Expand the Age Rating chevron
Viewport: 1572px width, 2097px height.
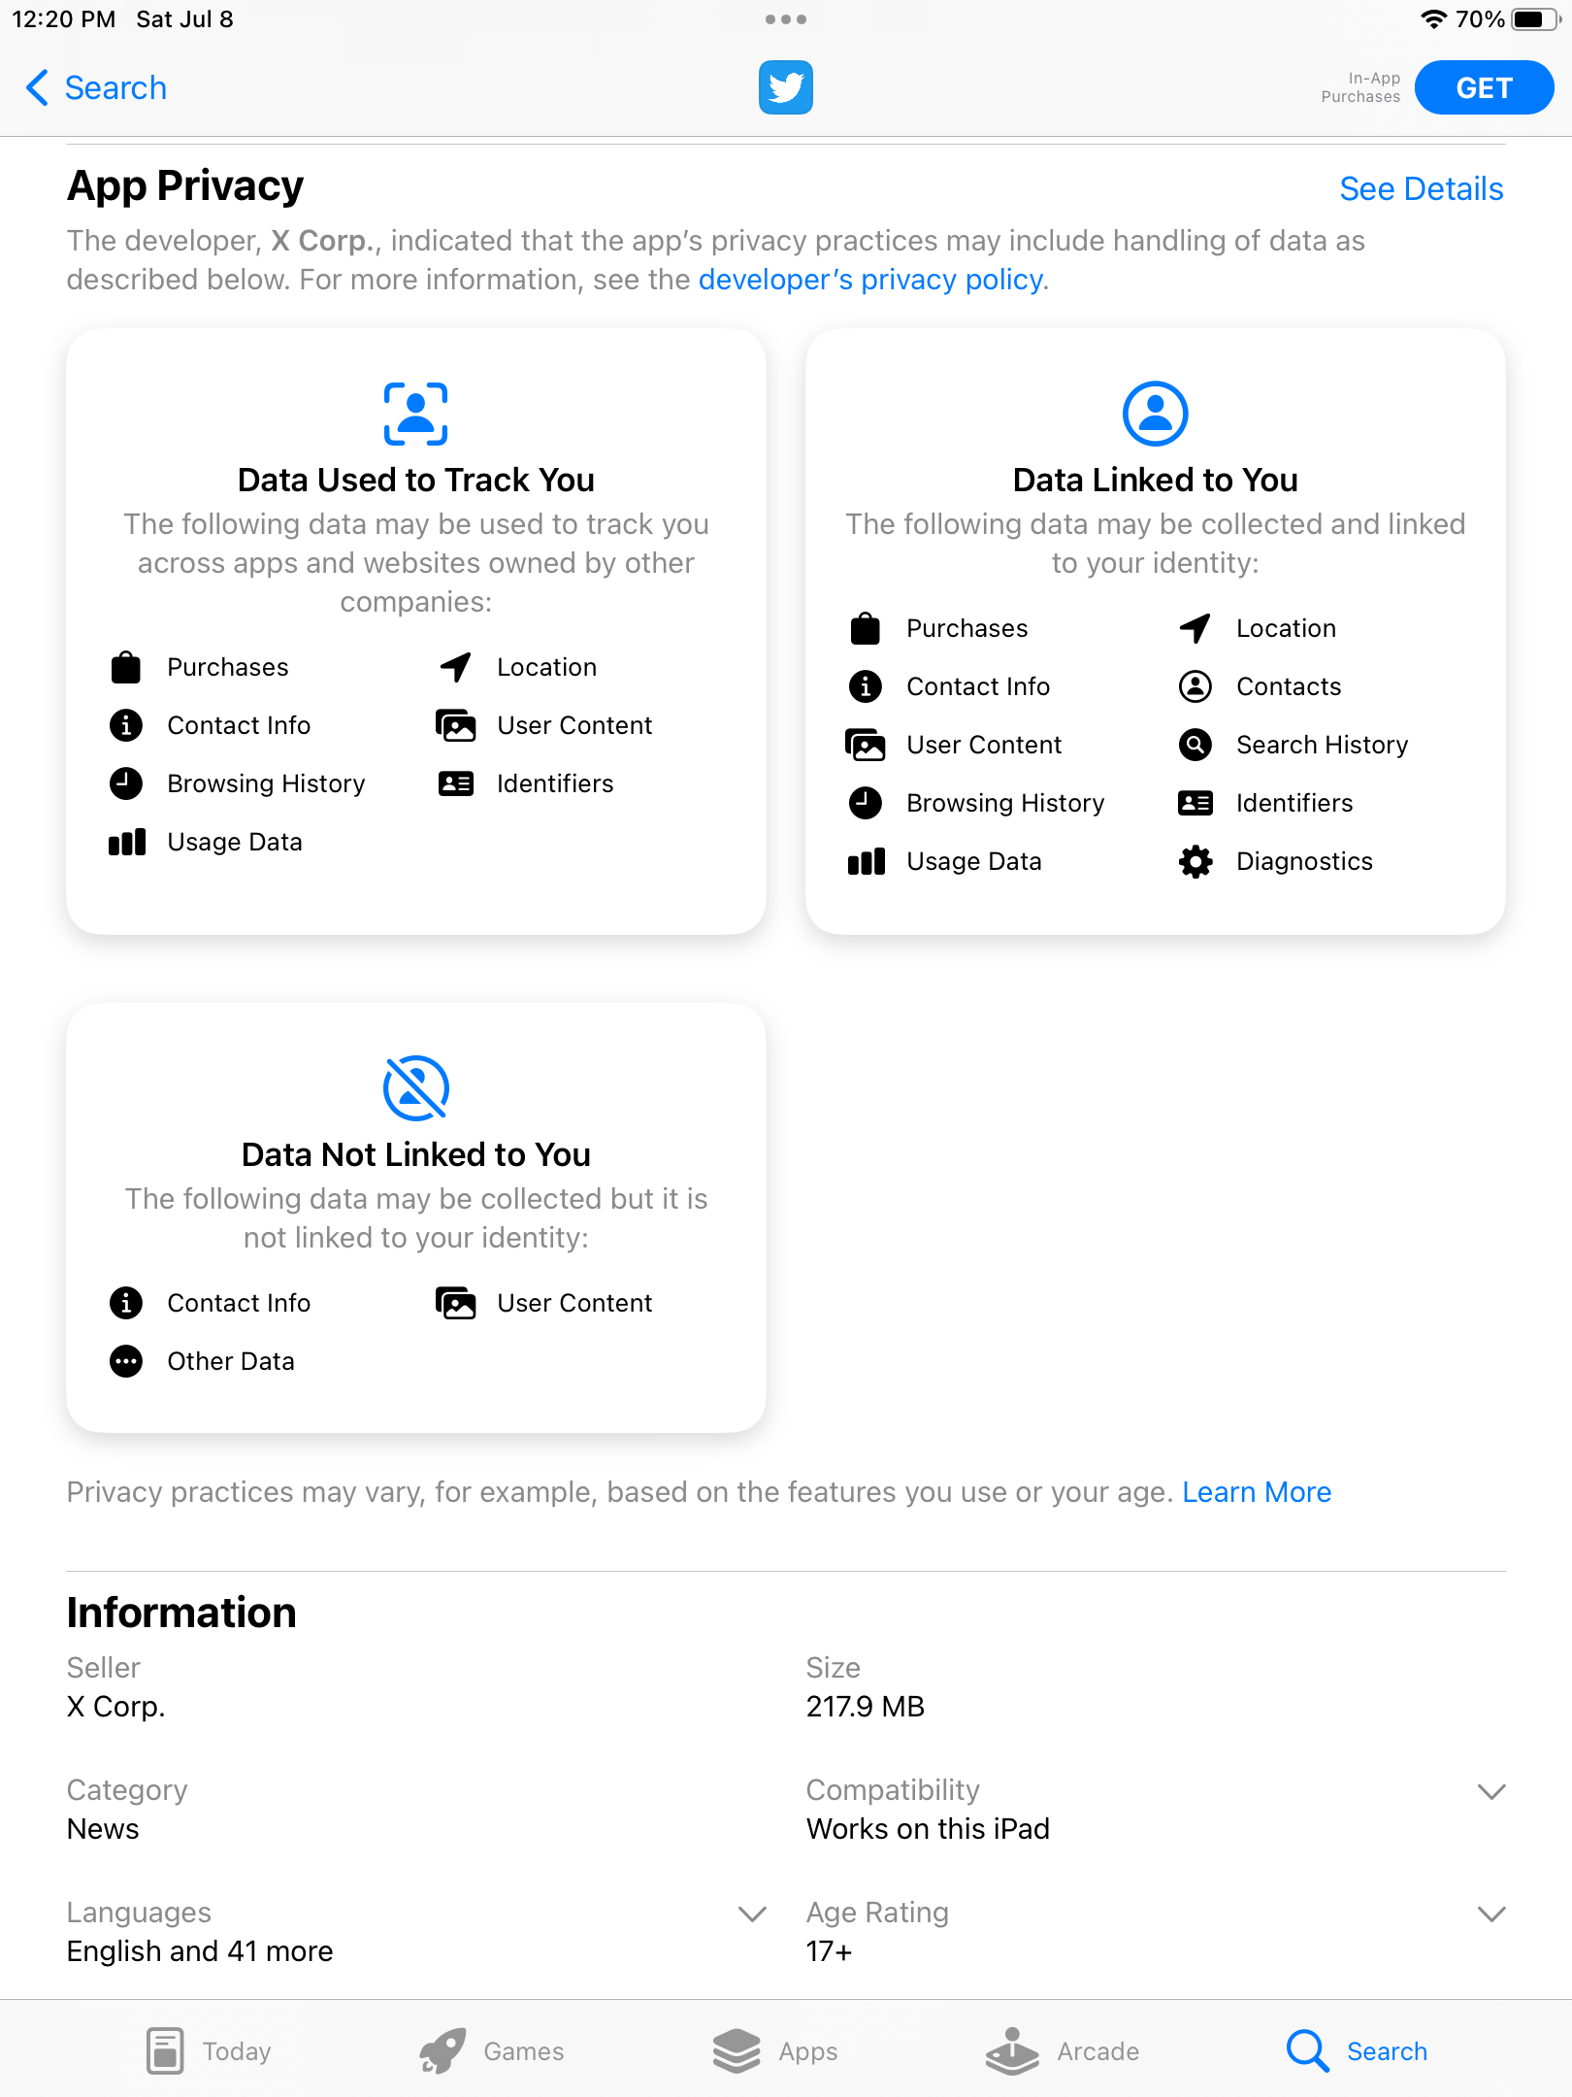click(1490, 1914)
